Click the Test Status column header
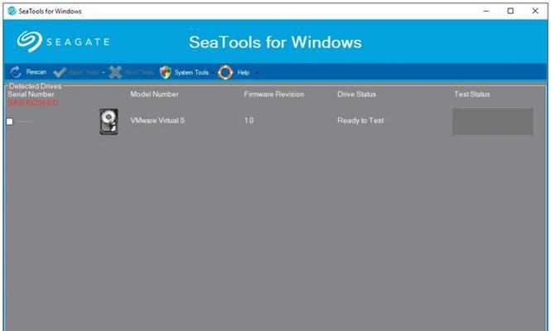Screen dimensions: 551x331 coord(471,94)
